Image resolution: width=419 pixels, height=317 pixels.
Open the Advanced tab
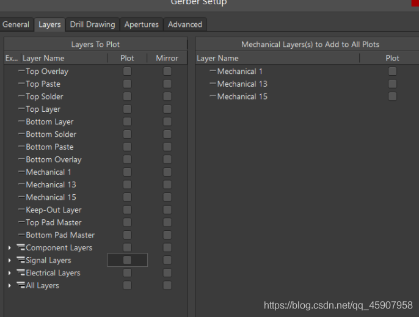(185, 24)
